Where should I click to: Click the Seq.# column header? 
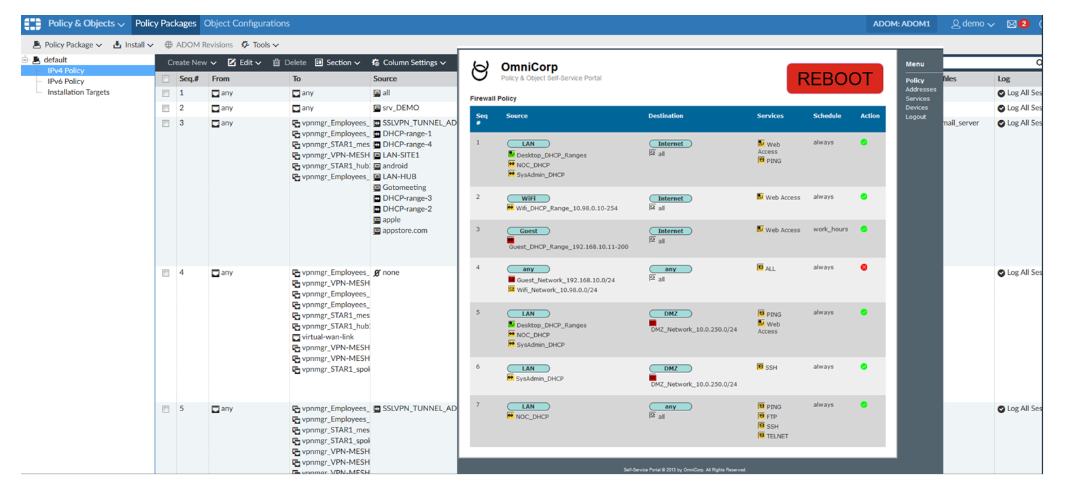(189, 79)
